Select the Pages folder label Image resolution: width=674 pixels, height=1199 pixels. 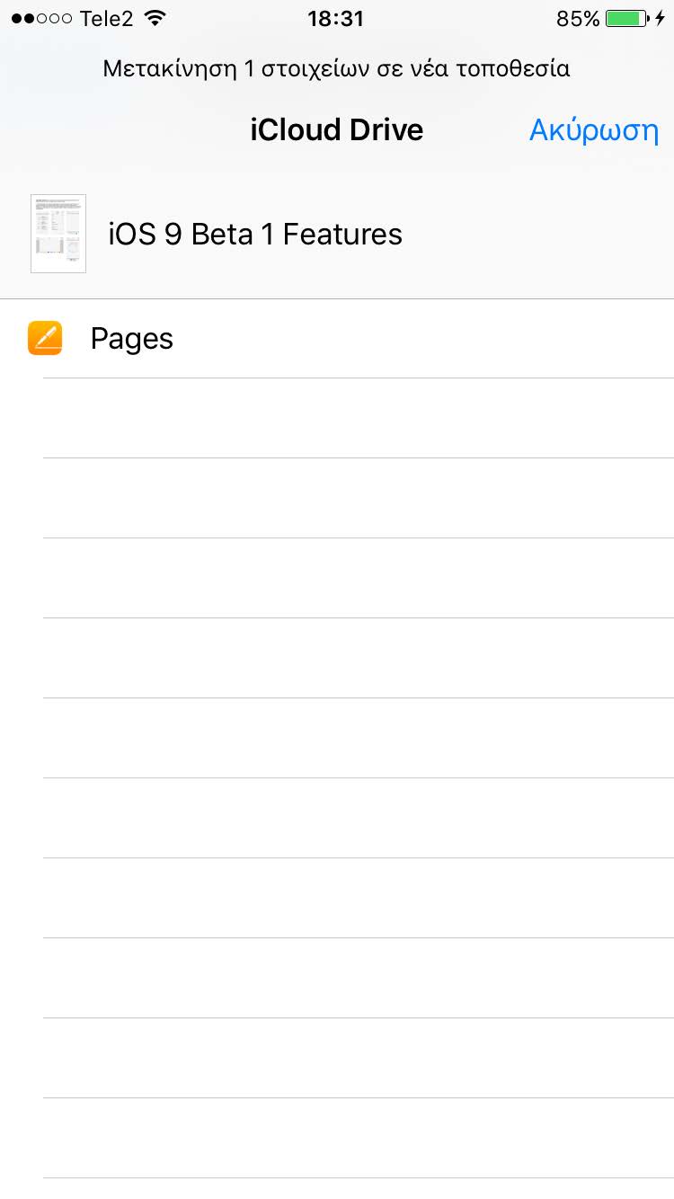click(x=132, y=339)
